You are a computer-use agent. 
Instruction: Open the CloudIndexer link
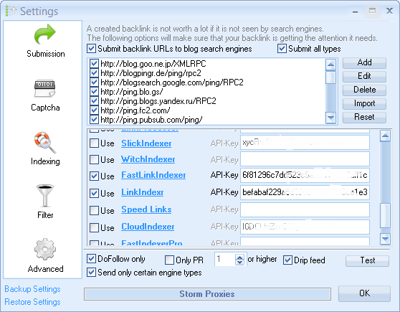click(x=148, y=227)
